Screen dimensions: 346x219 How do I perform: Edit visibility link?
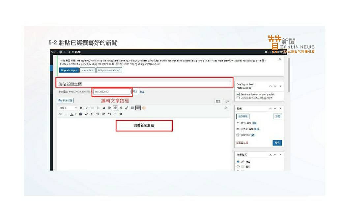(x=256, y=129)
